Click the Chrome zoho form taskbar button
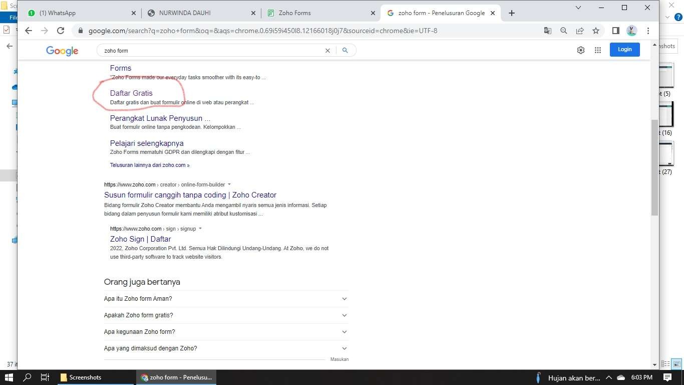The width and height of the screenshot is (684, 385). click(x=176, y=377)
